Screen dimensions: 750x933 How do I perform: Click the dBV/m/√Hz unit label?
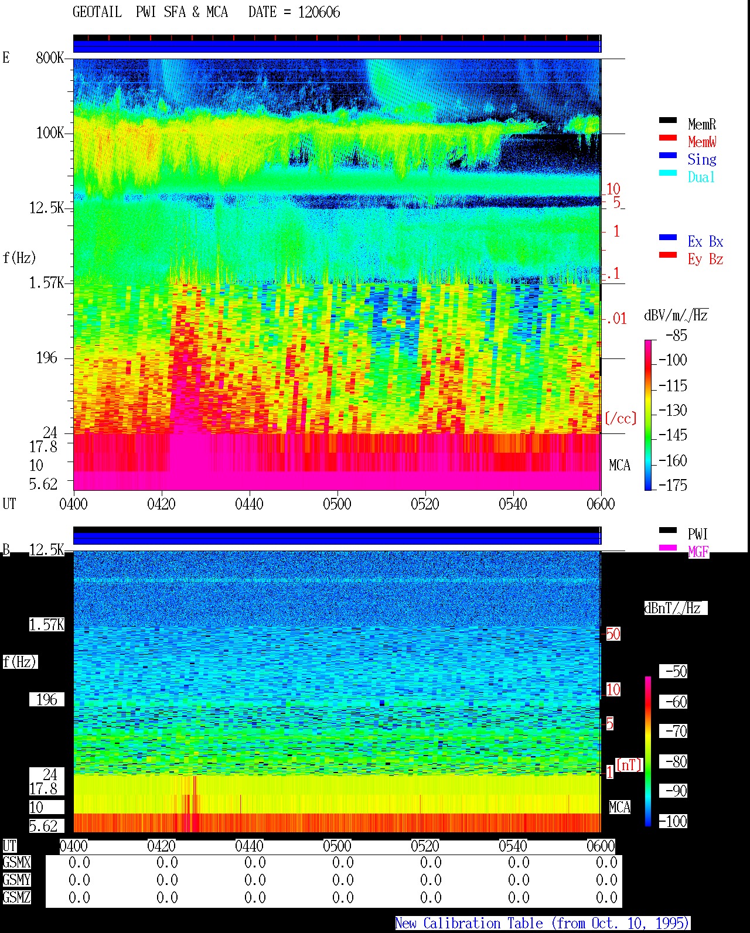(x=676, y=315)
